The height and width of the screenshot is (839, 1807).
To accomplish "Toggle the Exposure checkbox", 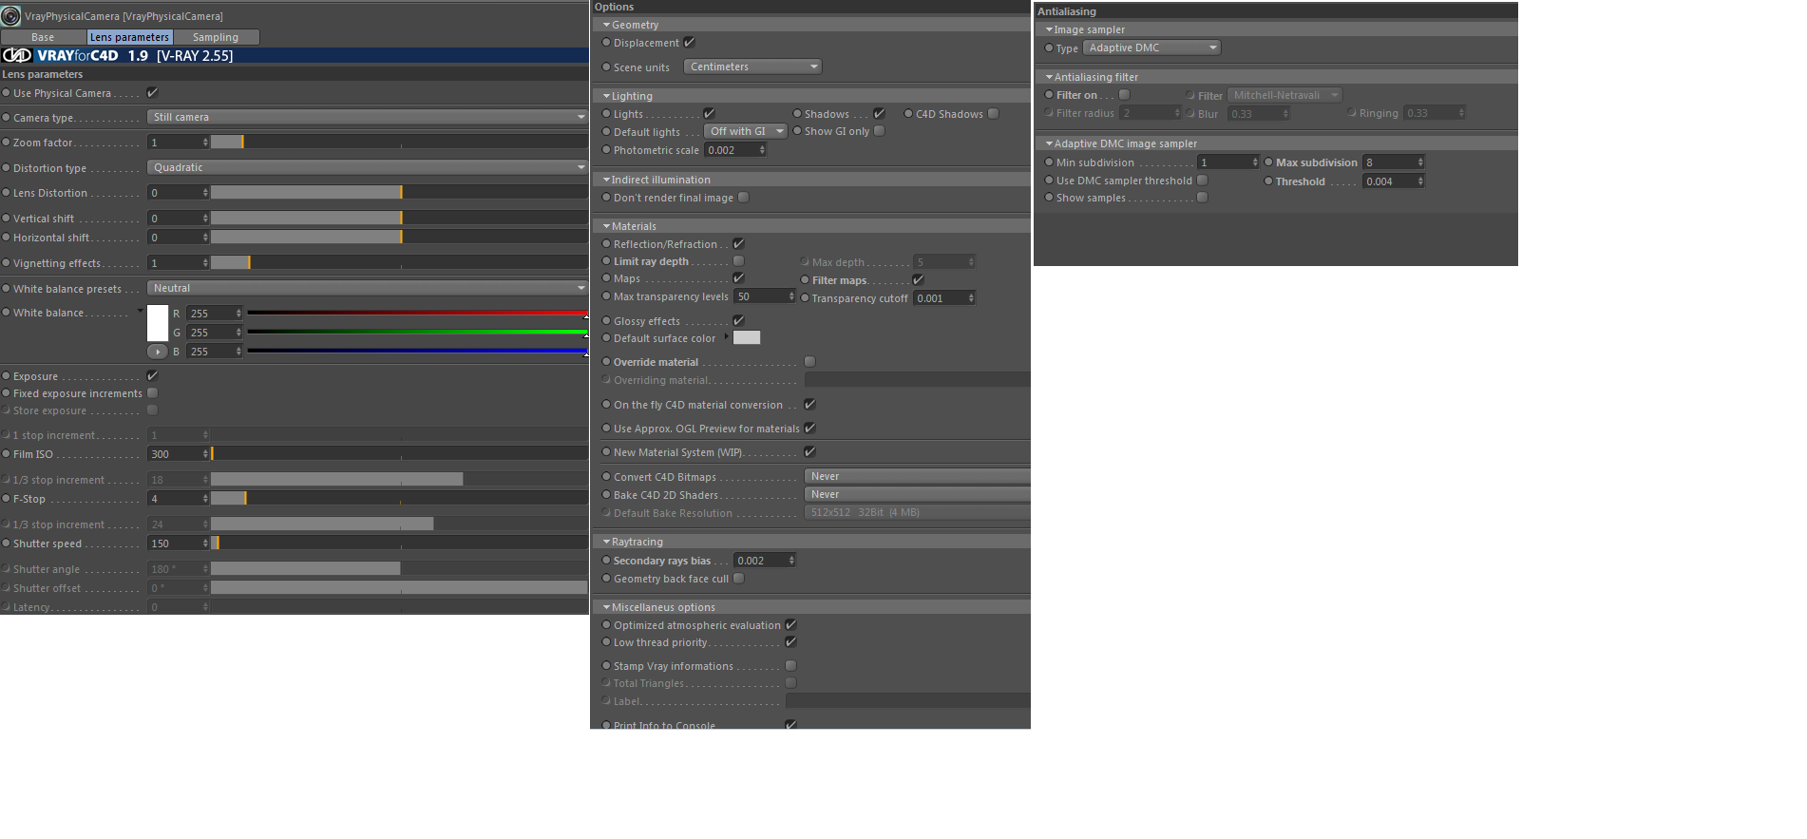I will click(x=153, y=376).
